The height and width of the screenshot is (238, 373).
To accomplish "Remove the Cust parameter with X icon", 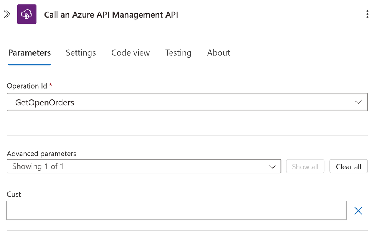I will (358, 211).
